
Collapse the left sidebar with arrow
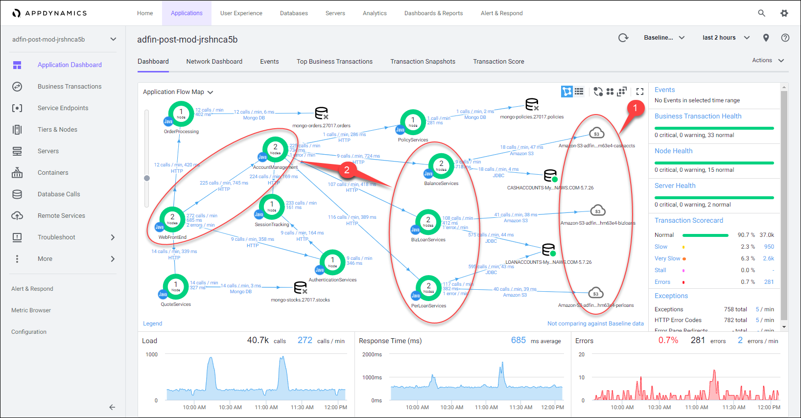112,407
